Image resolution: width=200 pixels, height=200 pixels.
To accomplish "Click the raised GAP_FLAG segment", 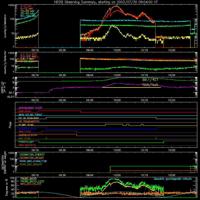I will 59,111.
